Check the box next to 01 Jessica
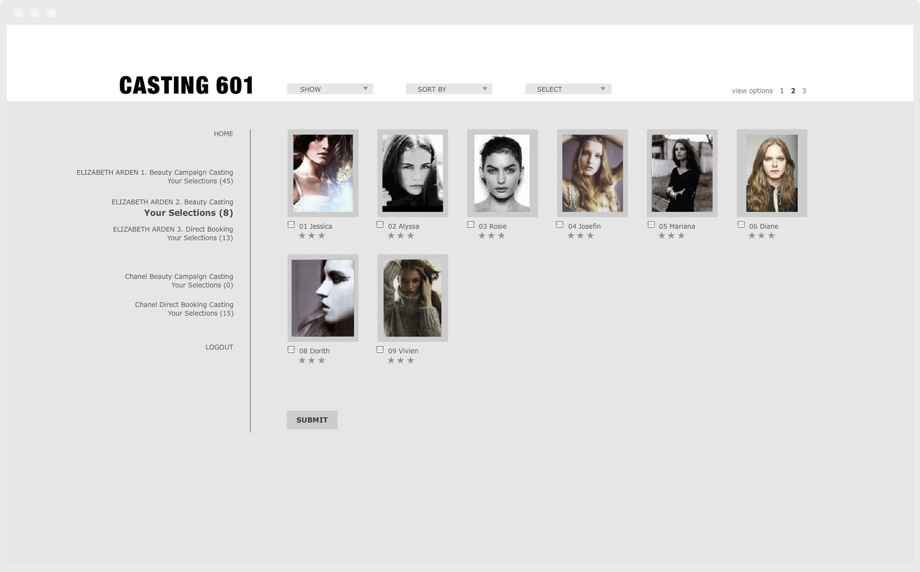Viewport: 920px width, 572px height. (x=291, y=225)
